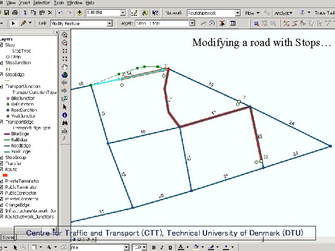Viewport: 335px width, 251px height.
Task: Click the Copy icon
Action: tap(33, 13)
